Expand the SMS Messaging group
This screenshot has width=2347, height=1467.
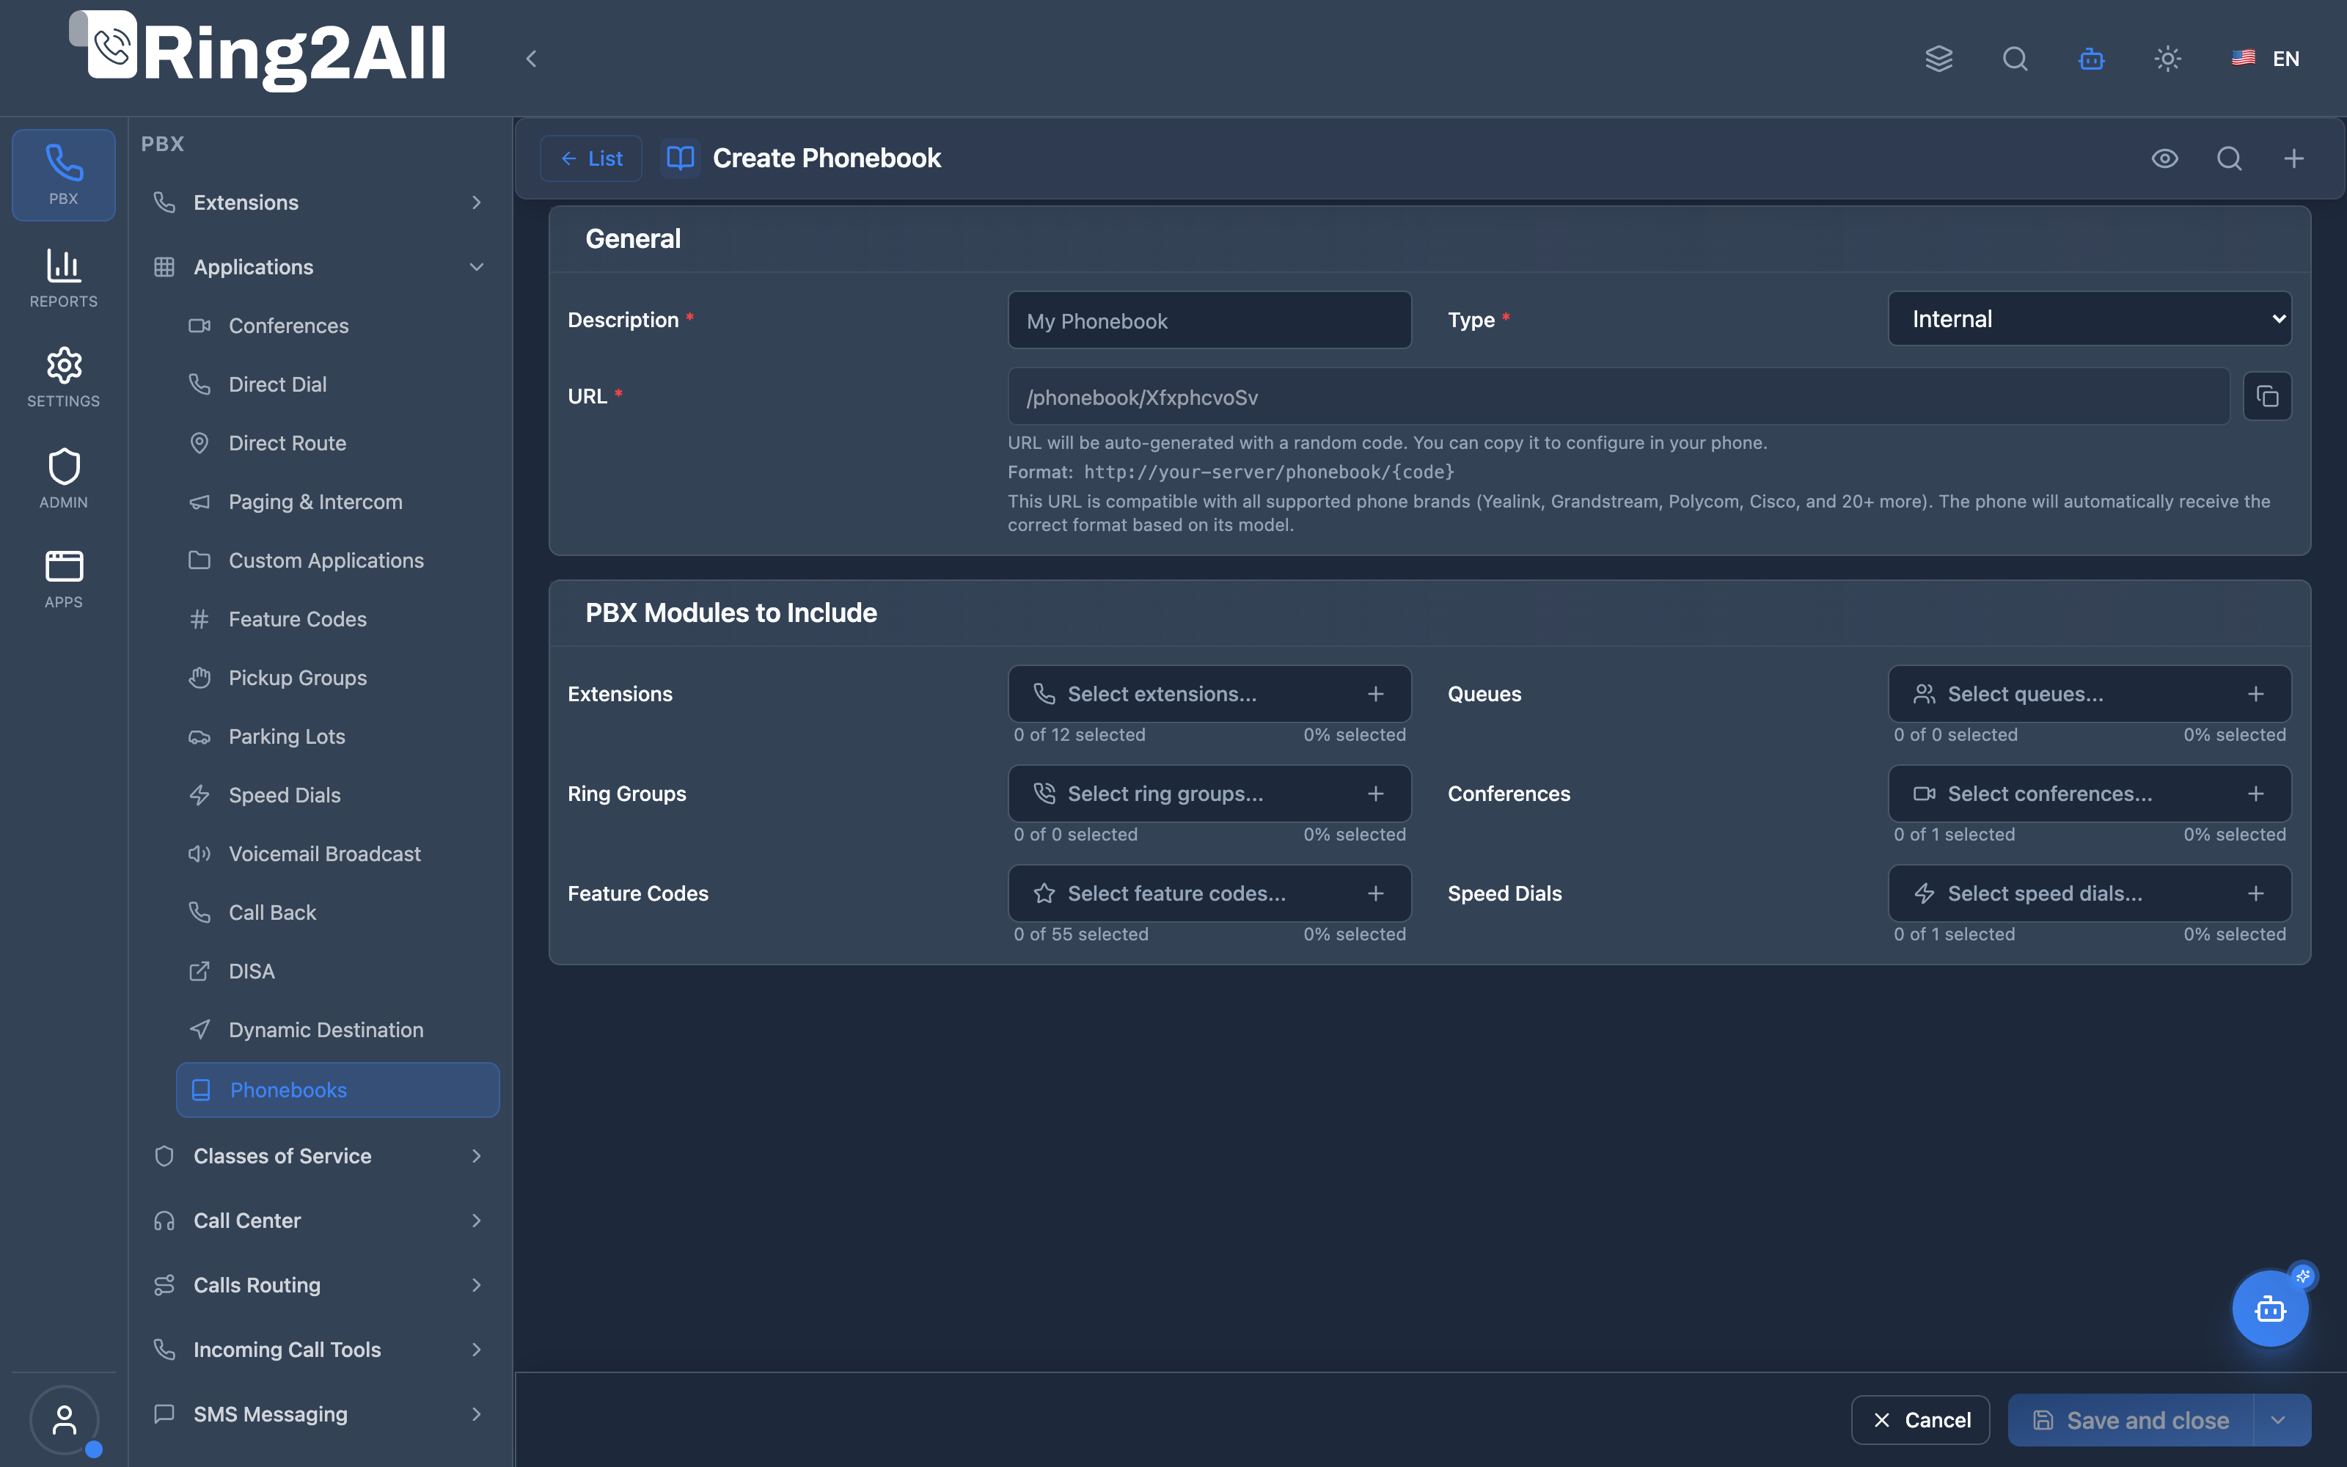tap(320, 1415)
